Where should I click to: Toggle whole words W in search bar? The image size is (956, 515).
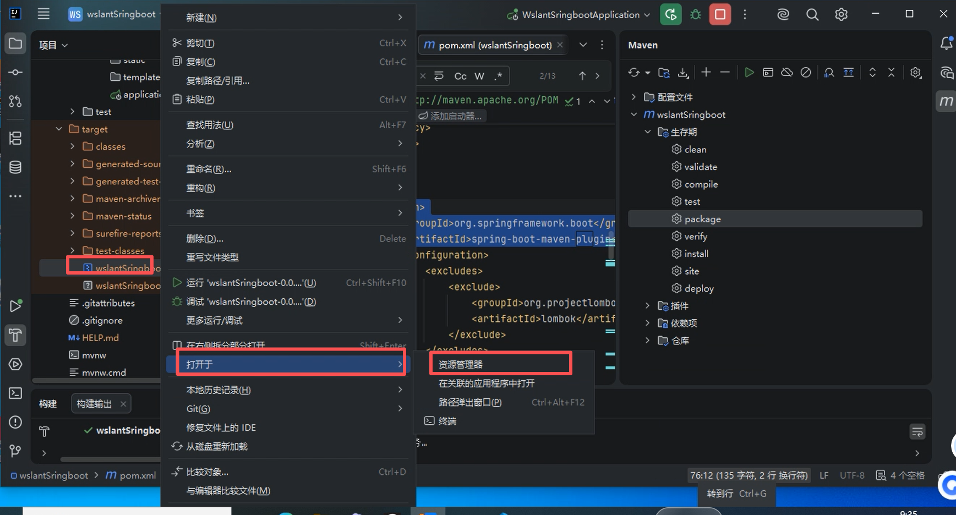click(479, 76)
